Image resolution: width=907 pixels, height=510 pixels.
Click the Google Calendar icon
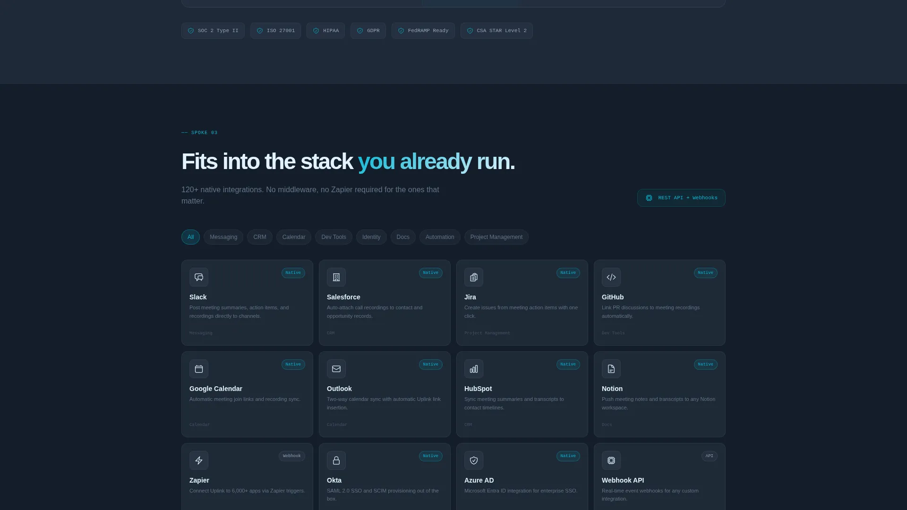pos(199,369)
